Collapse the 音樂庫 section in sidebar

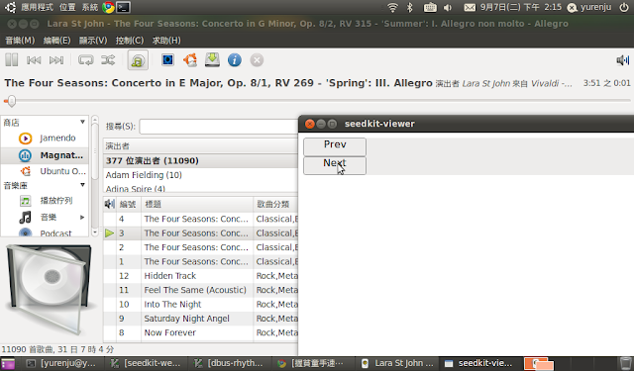coord(82,185)
